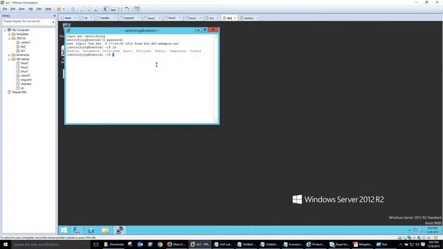Open Task View on the host taskbar
The image size is (443, 249).
pyautogui.click(x=96, y=244)
